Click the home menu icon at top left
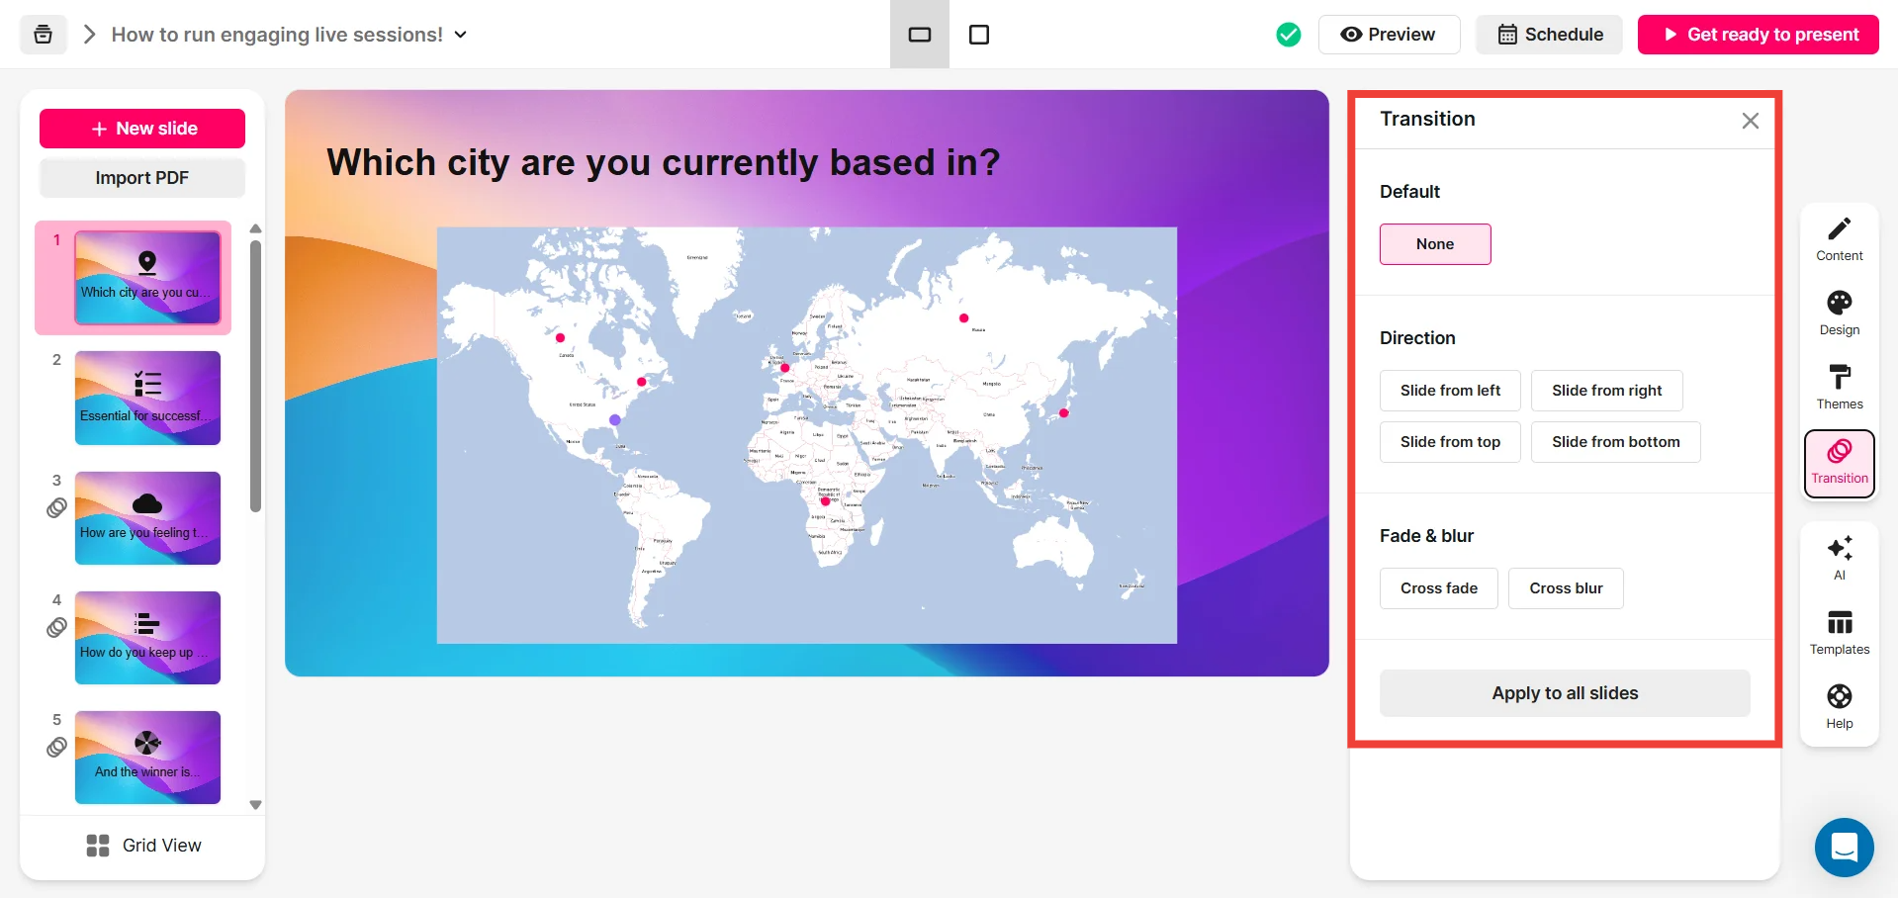 coord(44,35)
